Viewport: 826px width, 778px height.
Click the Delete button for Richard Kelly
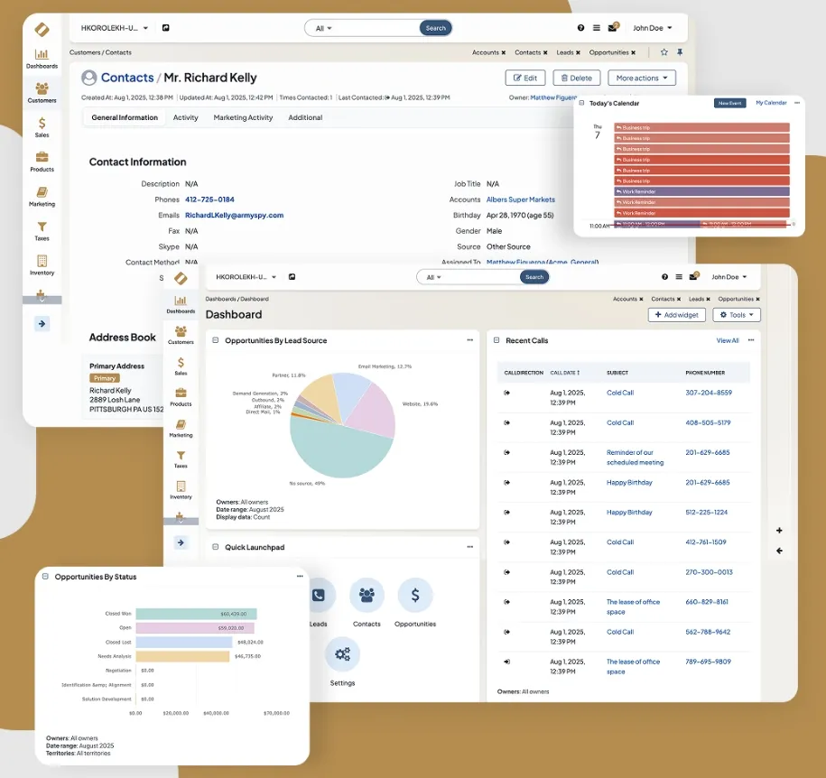tap(576, 78)
